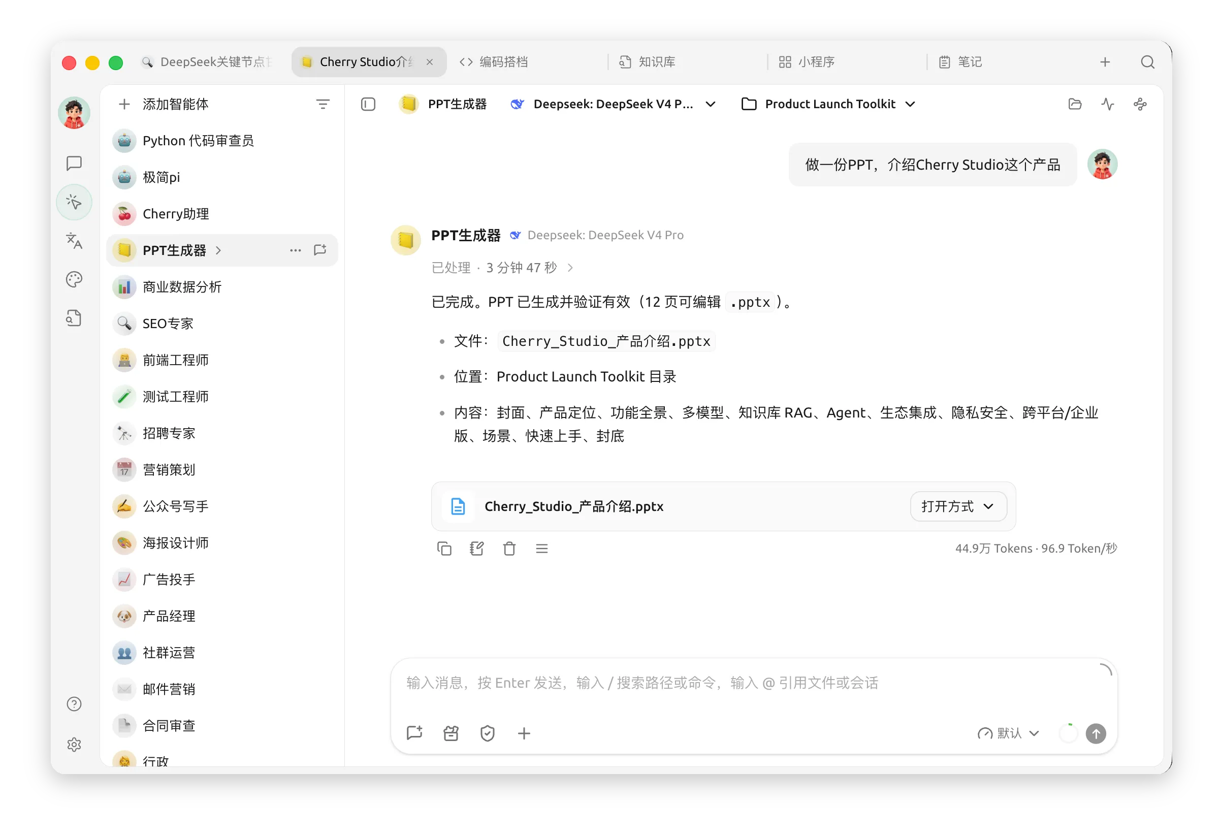Select the agents cursor-sparkle sidebar icon

(74, 203)
